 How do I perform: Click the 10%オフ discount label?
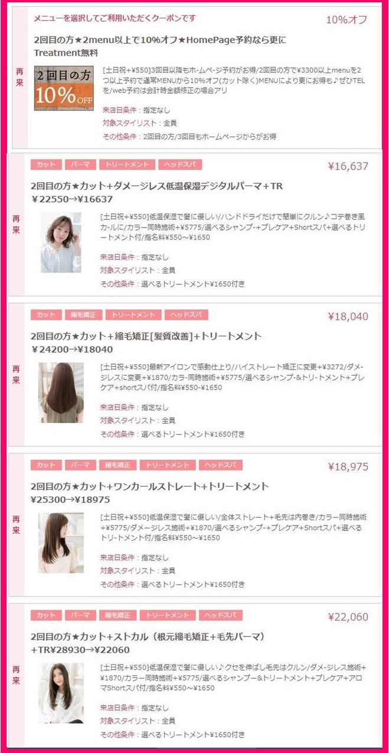(x=347, y=20)
